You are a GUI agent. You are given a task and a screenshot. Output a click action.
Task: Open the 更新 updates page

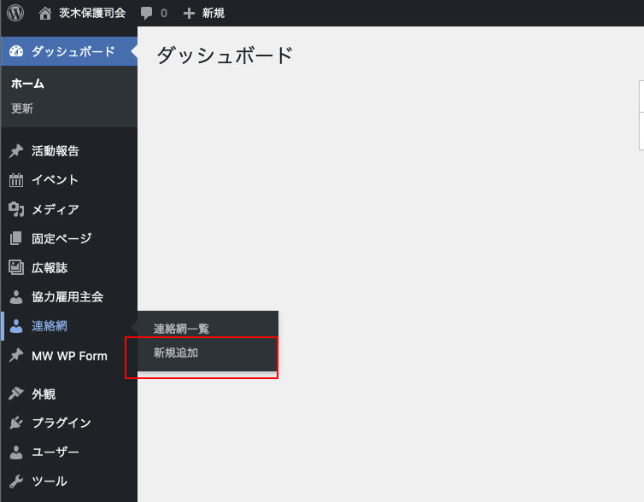[x=22, y=108]
